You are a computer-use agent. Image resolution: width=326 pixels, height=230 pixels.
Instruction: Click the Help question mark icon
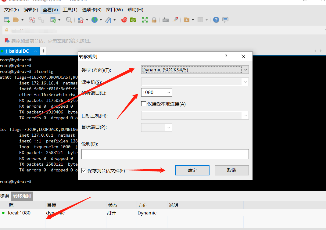click(216, 20)
